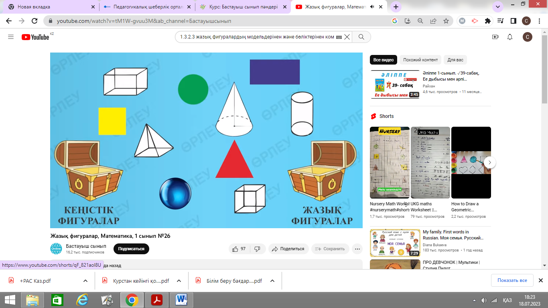Open Google lens icon in address bar

[395, 21]
